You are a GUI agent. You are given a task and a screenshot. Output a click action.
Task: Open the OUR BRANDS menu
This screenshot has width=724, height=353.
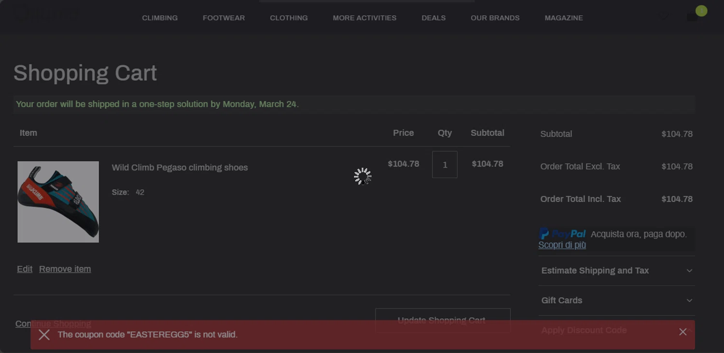495,18
